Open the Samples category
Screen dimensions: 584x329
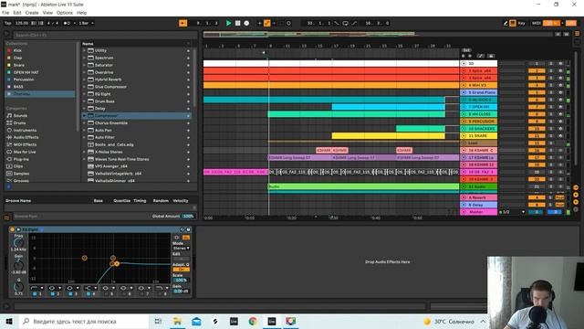[21, 174]
